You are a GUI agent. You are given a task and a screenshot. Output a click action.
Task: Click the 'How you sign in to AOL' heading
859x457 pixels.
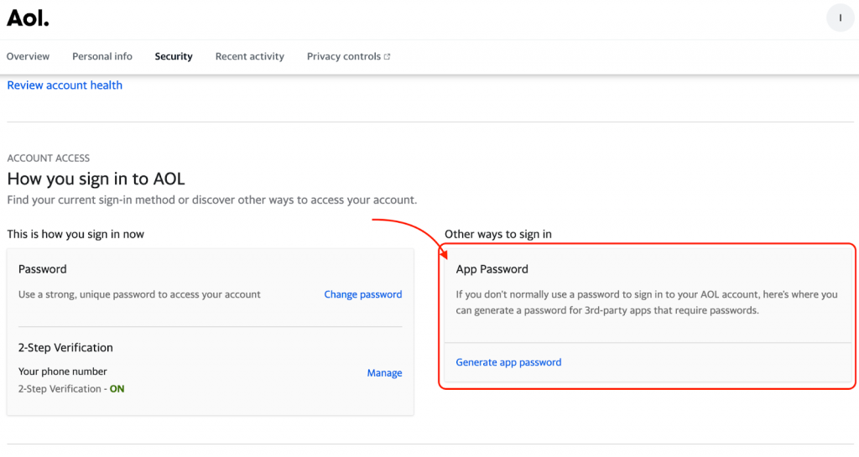tap(96, 179)
